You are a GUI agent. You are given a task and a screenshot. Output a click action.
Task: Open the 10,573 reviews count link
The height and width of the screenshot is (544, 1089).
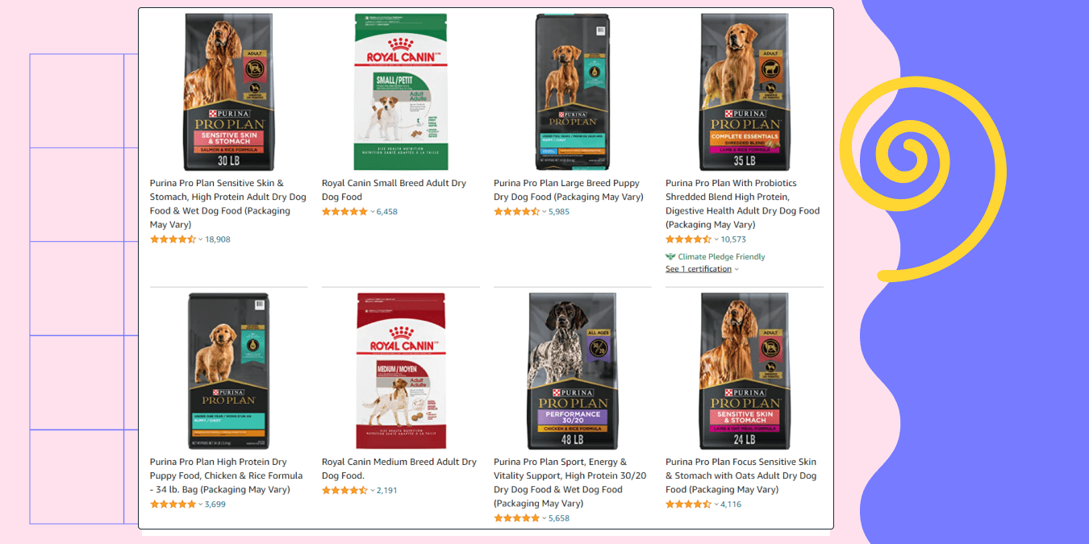733,239
